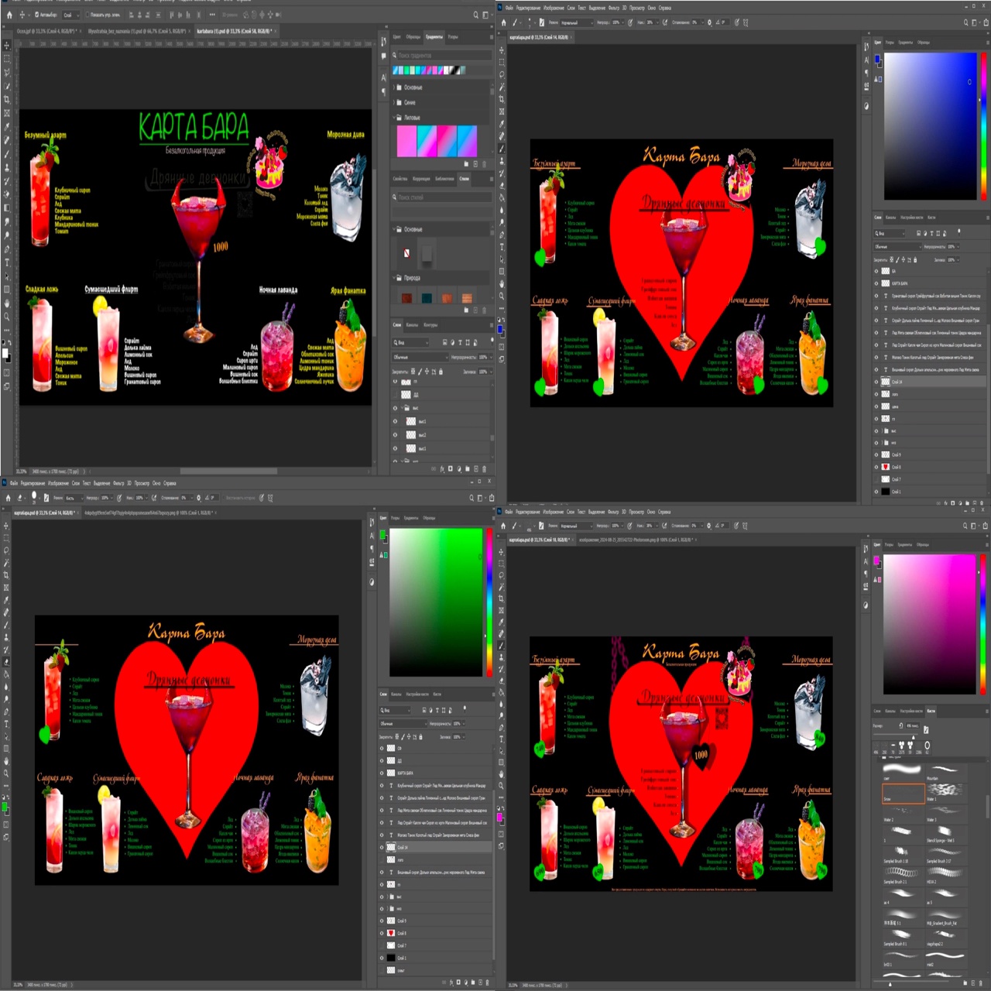Hide Слой 14 layer in top-right window

[x=876, y=382]
